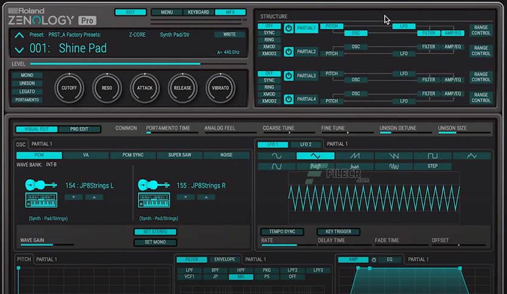Select sawtooth down LFO waveform icon
This screenshot has width=507, height=294.
pyautogui.click(x=394, y=156)
